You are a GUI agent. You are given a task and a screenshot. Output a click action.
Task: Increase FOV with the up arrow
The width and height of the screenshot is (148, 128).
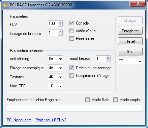click(60, 22)
